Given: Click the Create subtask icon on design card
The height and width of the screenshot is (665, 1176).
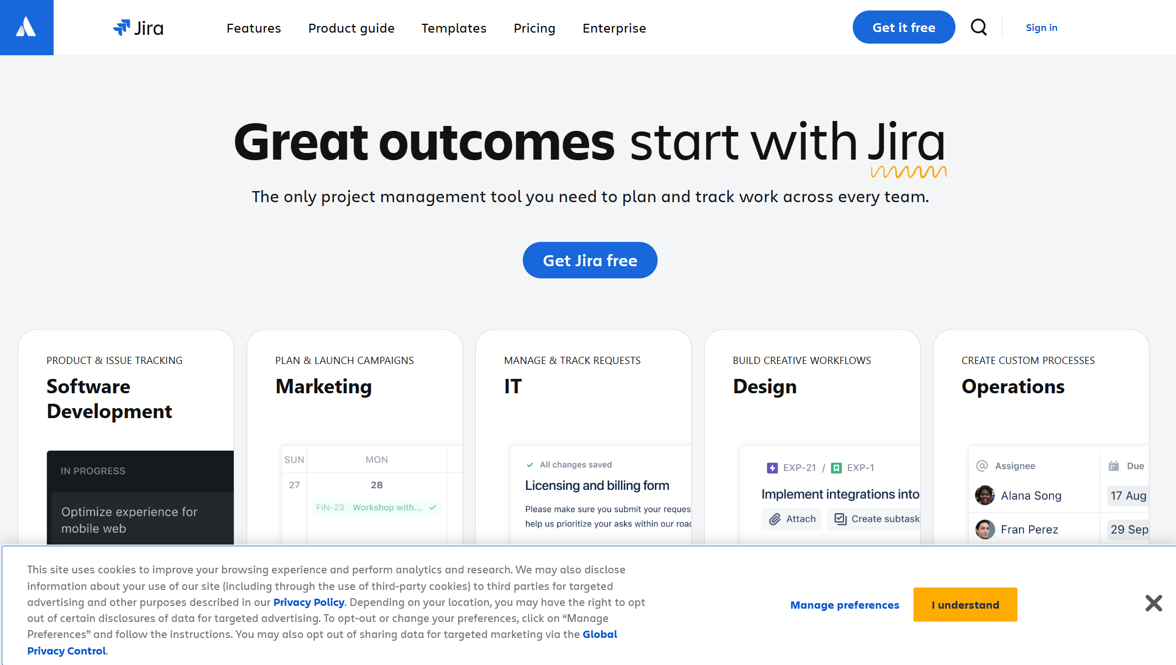Looking at the screenshot, I should point(840,519).
